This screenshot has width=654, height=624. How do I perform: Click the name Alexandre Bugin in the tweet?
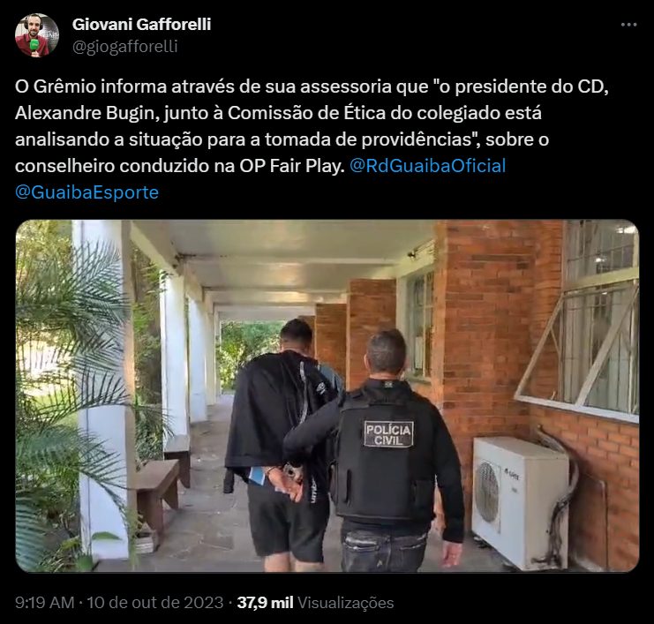[x=85, y=113]
